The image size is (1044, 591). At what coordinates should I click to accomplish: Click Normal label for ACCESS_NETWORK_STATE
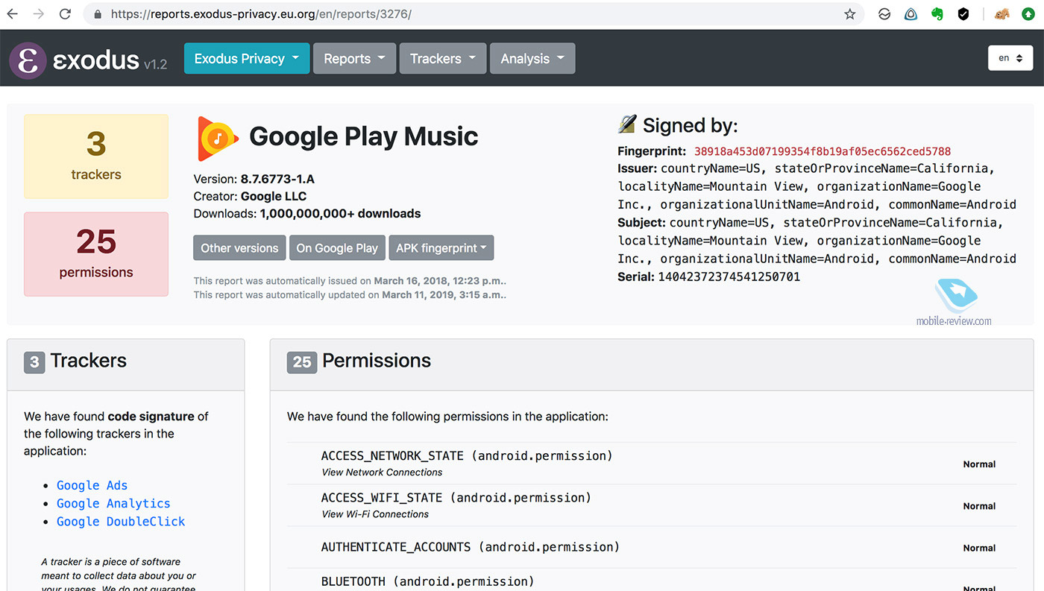979,464
